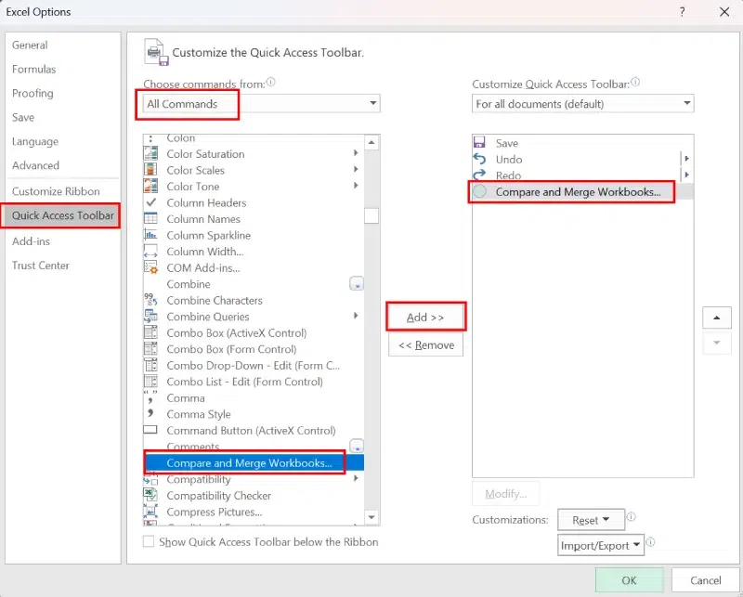Click the Redo arrow icon
Image resolution: width=743 pixels, height=597 pixels.
click(479, 175)
